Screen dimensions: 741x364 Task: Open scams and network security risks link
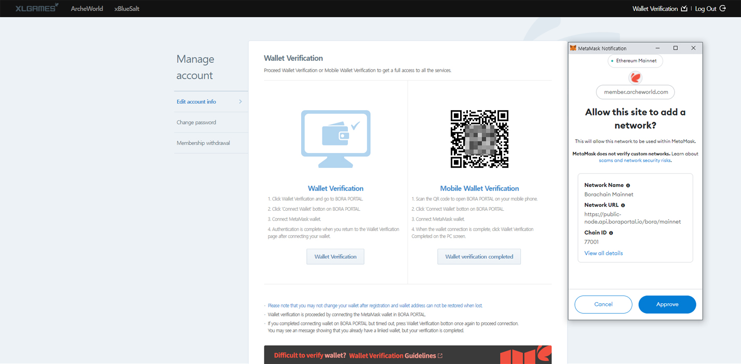(x=635, y=160)
